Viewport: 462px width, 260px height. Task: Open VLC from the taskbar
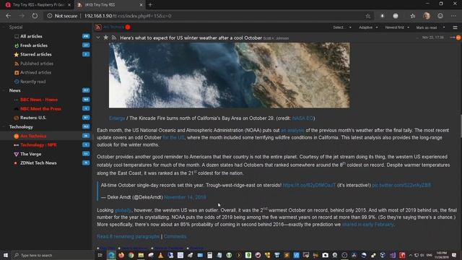[160, 255]
